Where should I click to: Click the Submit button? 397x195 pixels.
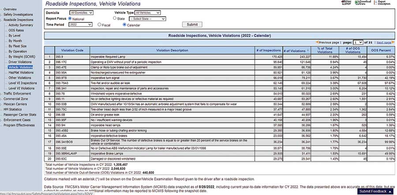pyautogui.click(x=192, y=25)
